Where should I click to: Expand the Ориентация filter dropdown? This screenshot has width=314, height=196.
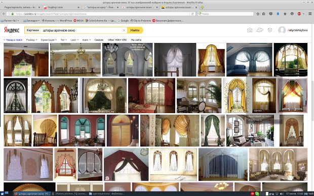pos(49,40)
